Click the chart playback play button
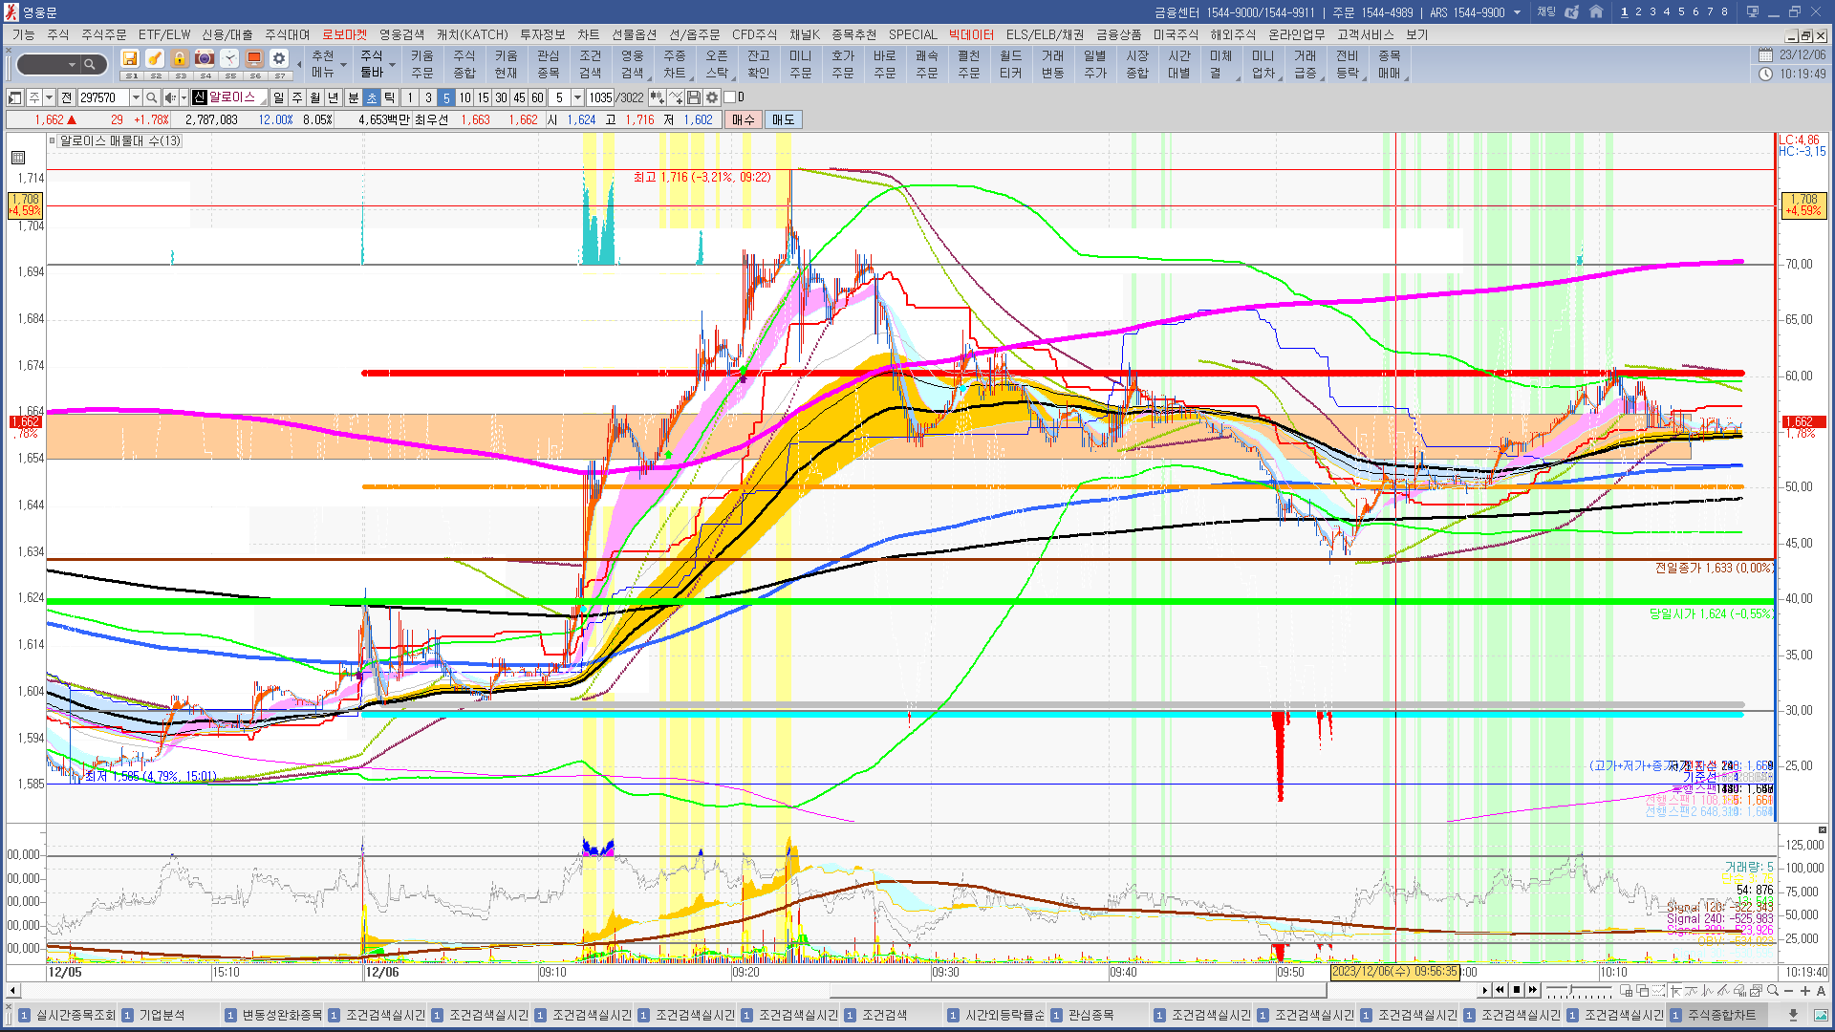The height and width of the screenshot is (1032, 1835). [1484, 991]
